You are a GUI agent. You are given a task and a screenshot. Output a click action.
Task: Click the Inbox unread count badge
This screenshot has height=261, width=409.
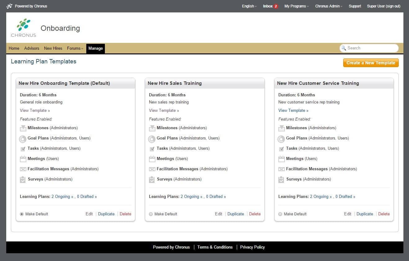276,6
